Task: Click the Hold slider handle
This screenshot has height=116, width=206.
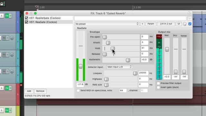Action: tap(113, 48)
